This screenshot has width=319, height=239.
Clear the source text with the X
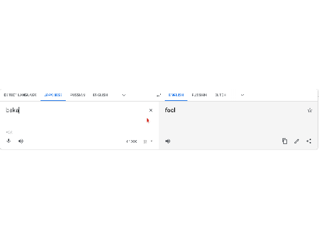coord(151,110)
